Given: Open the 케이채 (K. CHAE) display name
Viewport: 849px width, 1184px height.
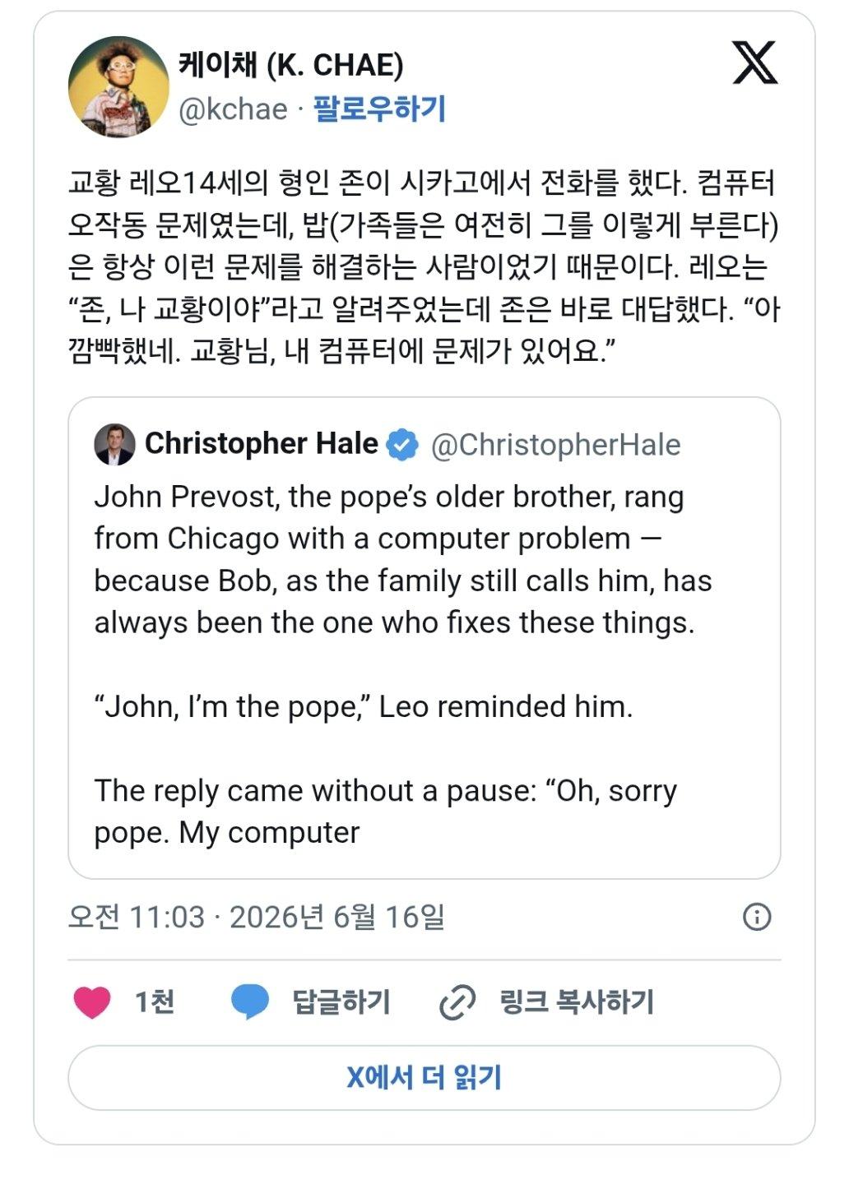Looking at the screenshot, I should (290, 64).
